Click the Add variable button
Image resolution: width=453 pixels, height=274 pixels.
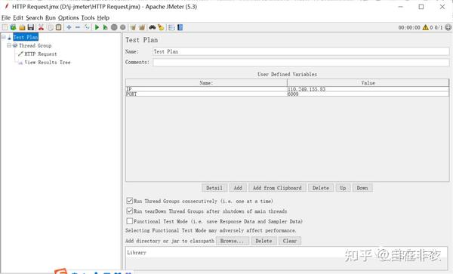(x=238, y=188)
